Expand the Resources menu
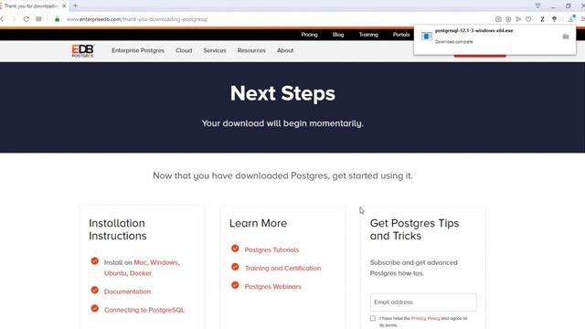Image resolution: width=585 pixels, height=329 pixels. (251, 50)
